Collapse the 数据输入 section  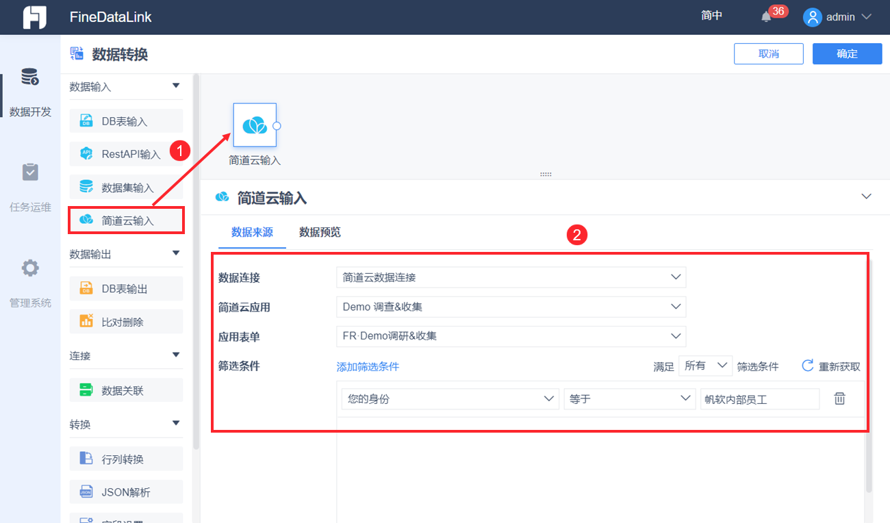point(176,86)
